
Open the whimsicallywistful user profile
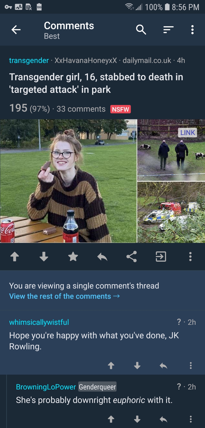(x=39, y=322)
